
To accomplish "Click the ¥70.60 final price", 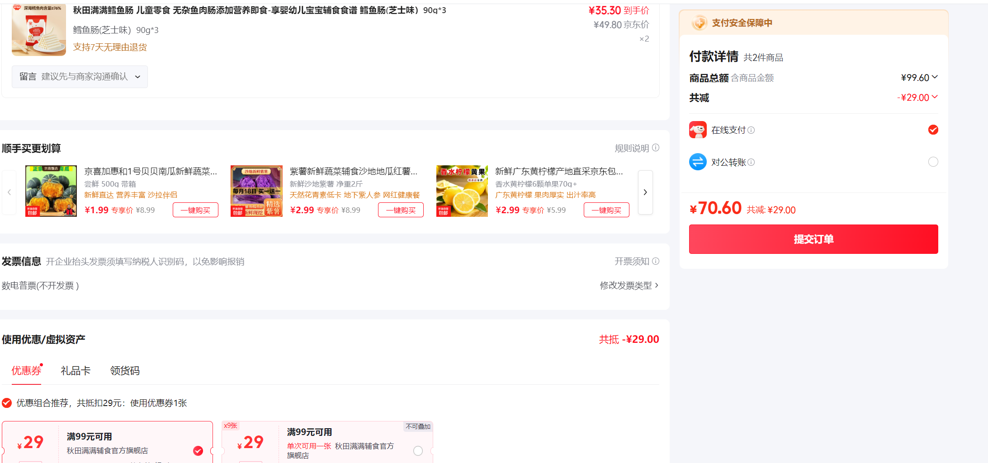I will 715,208.
